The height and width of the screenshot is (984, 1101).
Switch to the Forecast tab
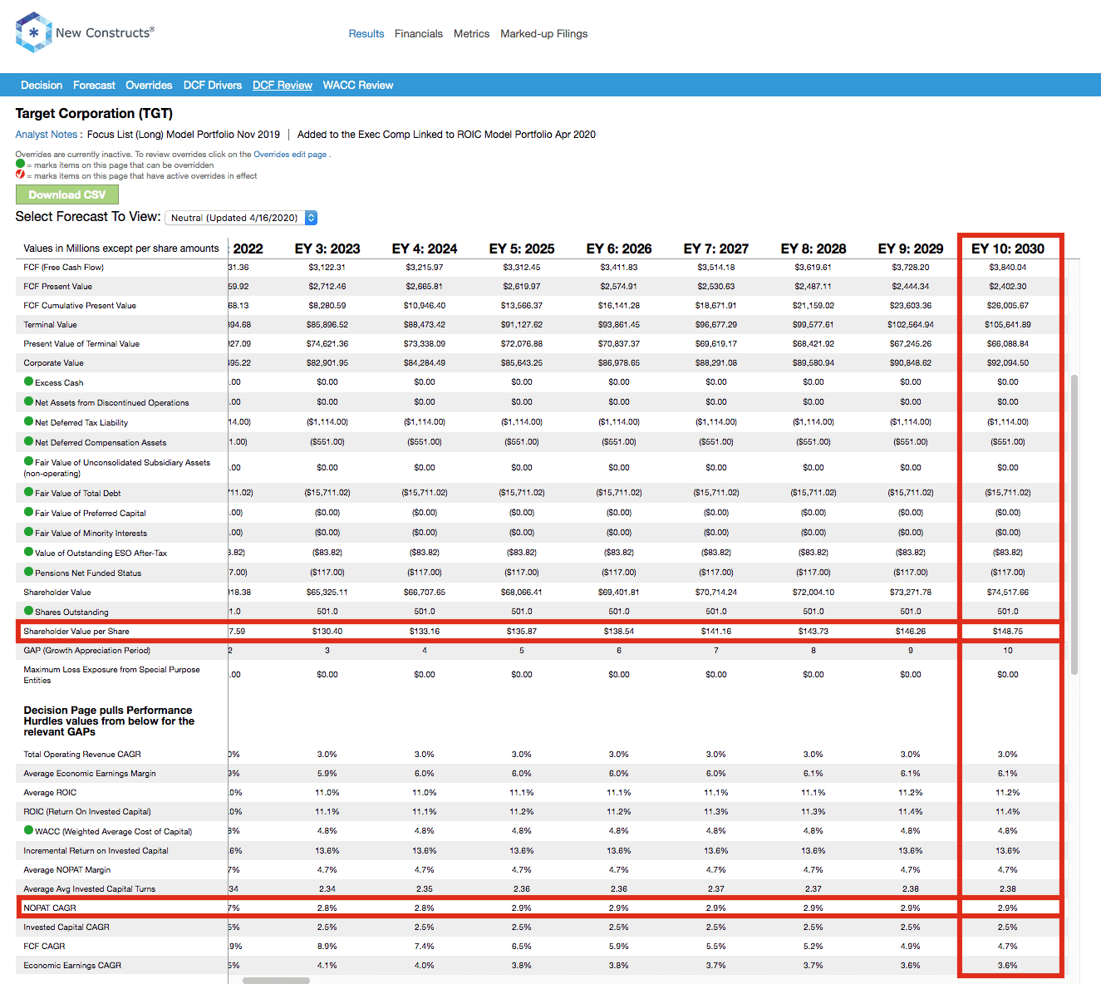[x=94, y=86]
